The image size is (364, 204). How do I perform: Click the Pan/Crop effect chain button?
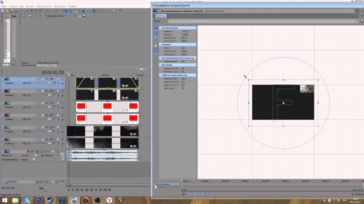(160, 16)
